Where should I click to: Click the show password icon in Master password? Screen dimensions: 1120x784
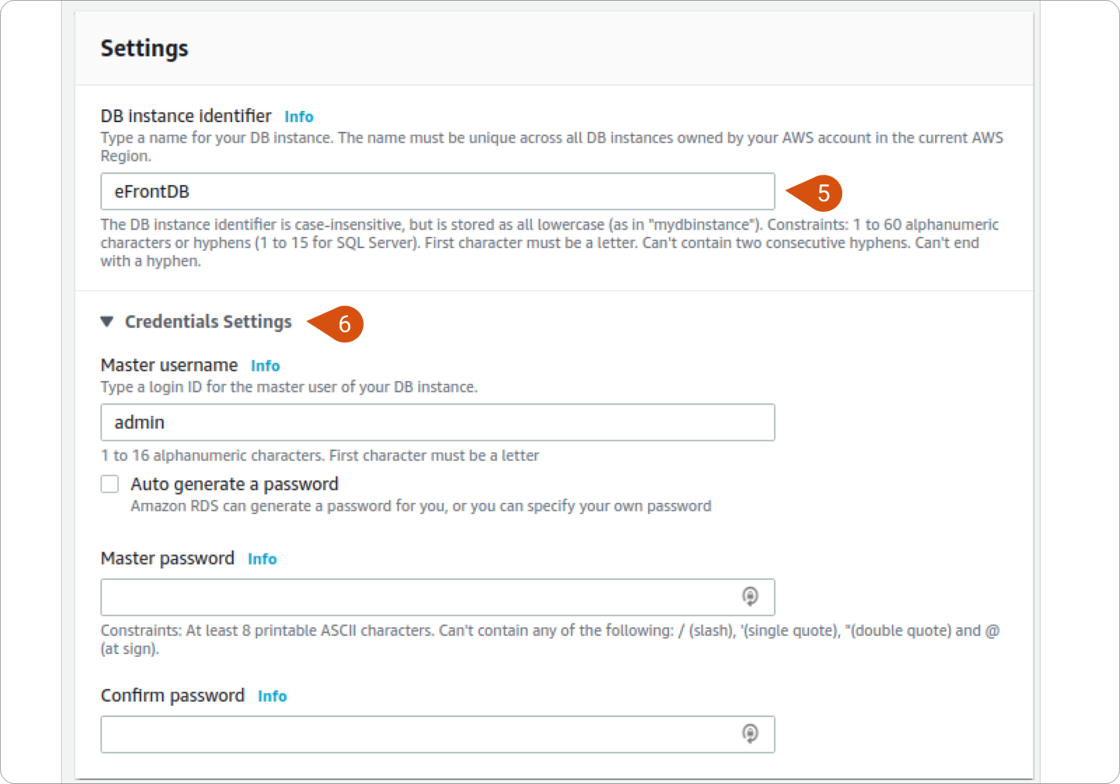(751, 596)
